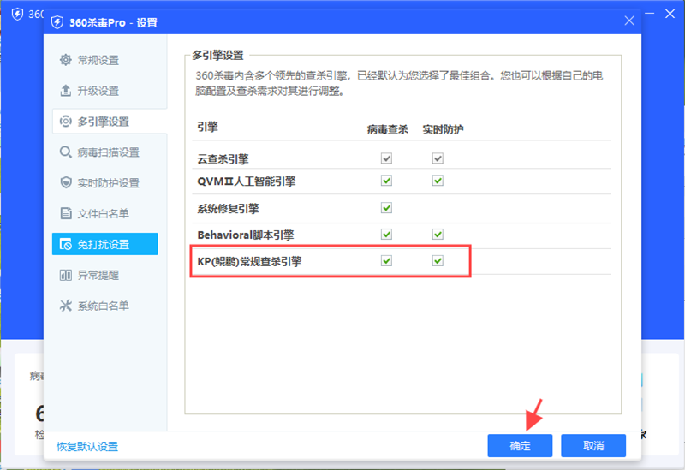Click the shield icon beside 实时防护设置

pyautogui.click(x=66, y=182)
